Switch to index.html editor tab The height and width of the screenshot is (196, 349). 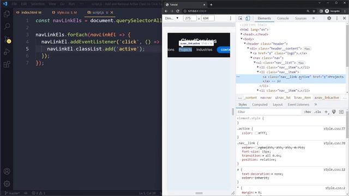pyautogui.click(x=29, y=13)
